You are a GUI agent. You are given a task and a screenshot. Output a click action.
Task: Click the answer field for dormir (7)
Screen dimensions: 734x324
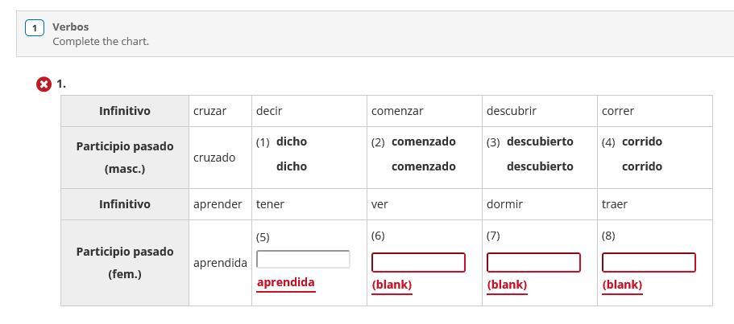coord(533,262)
